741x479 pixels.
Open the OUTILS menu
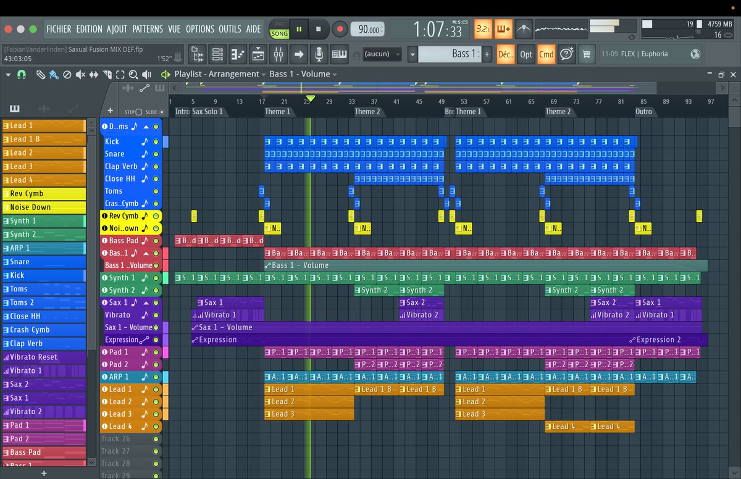230,29
